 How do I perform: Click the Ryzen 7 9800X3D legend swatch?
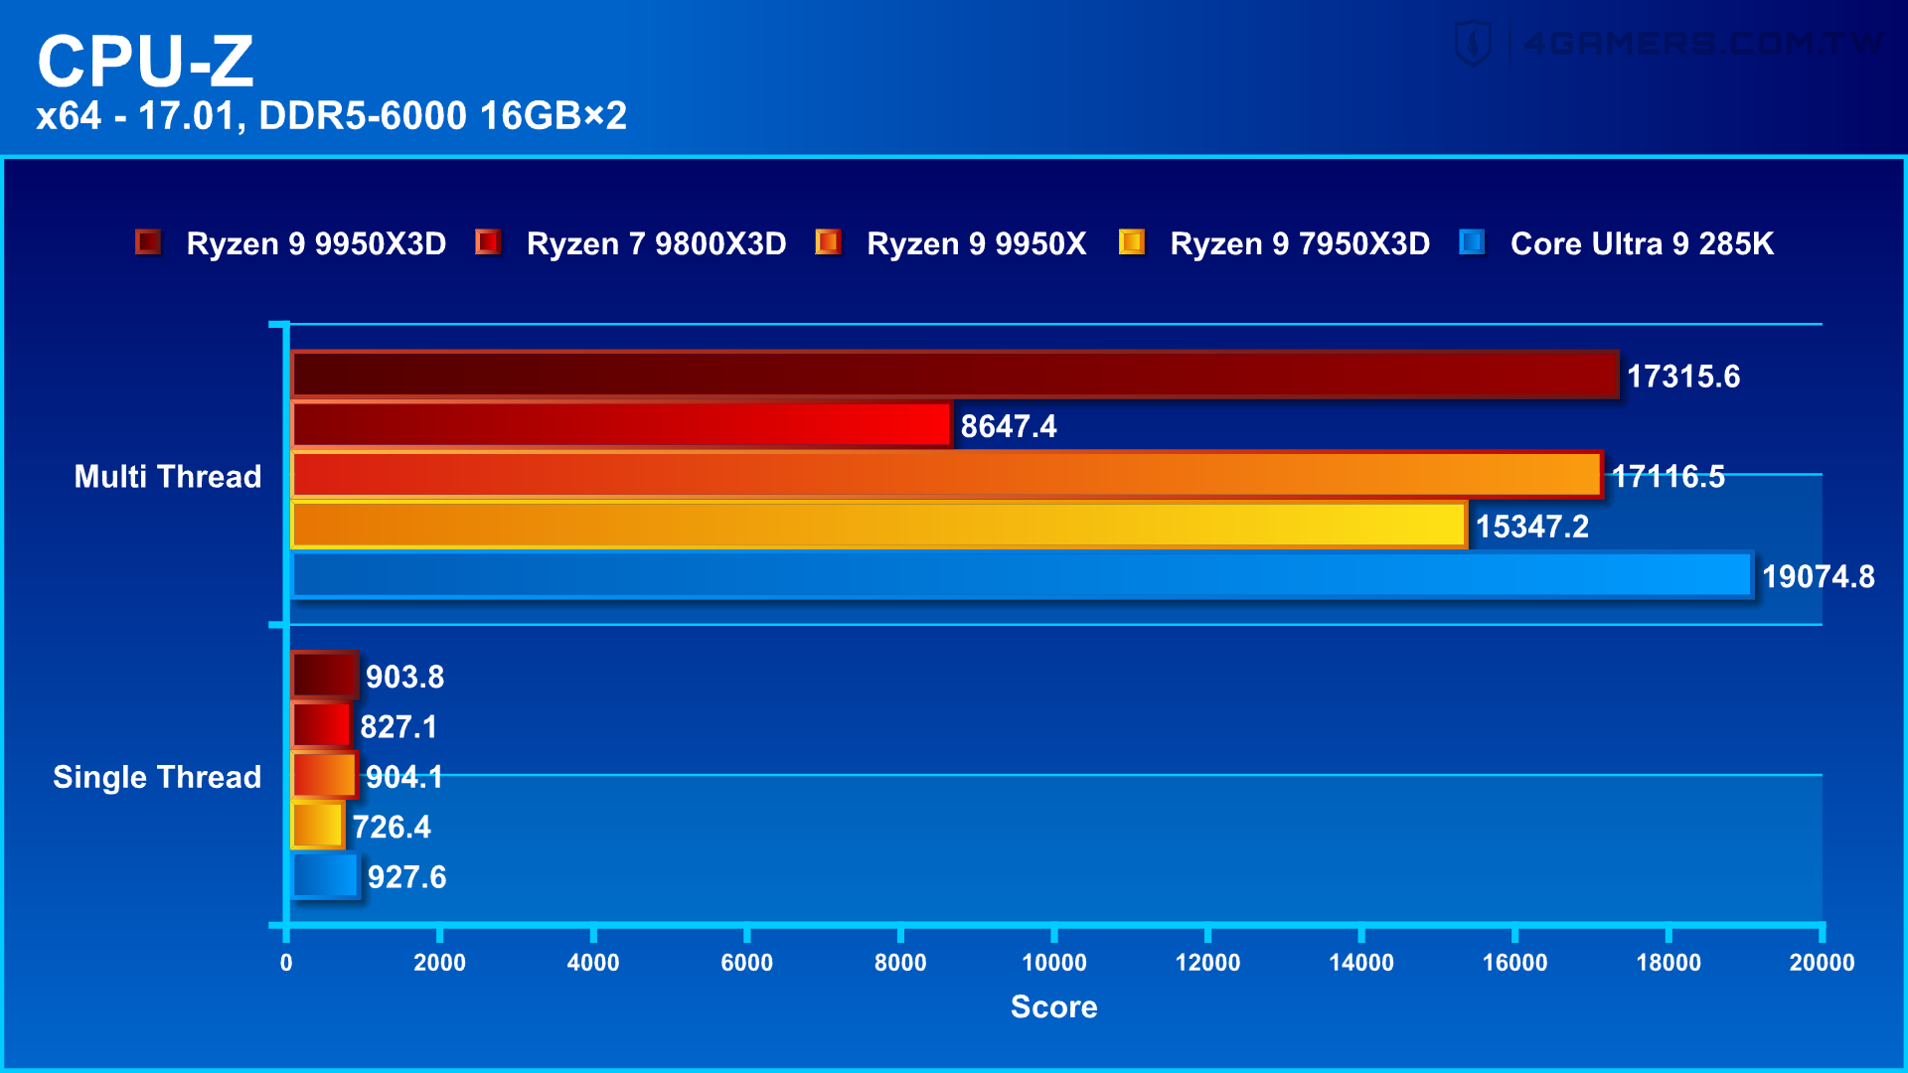pyautogui.click(x=488, y=242)
